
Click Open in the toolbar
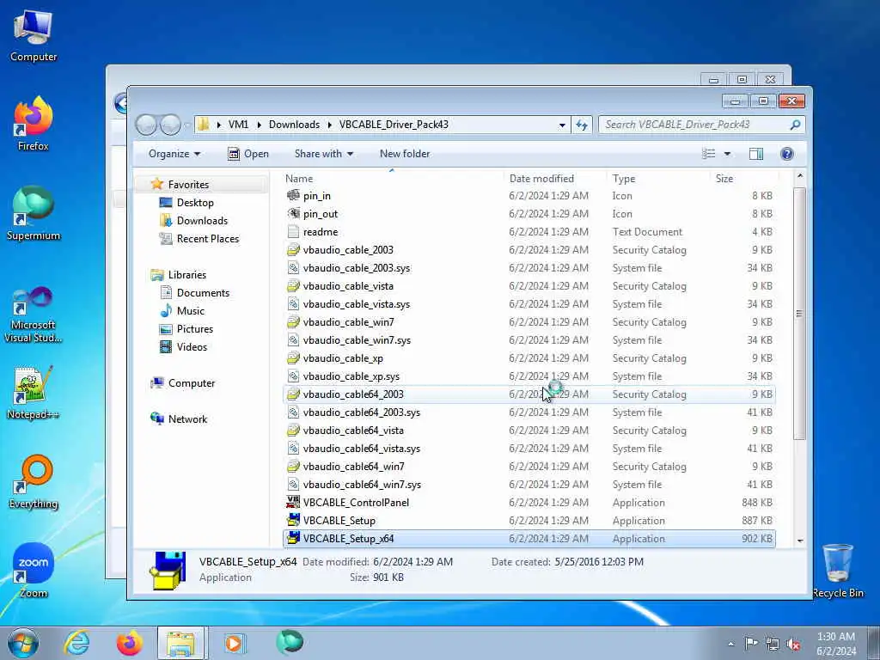tap(248, 154)
